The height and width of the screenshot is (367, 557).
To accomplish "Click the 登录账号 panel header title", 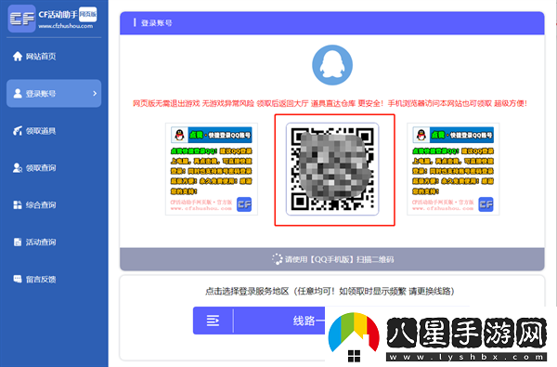I will click(157, 23).
